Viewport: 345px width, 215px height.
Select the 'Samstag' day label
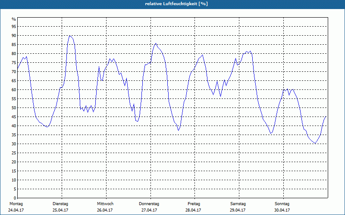tap(238, 204)
